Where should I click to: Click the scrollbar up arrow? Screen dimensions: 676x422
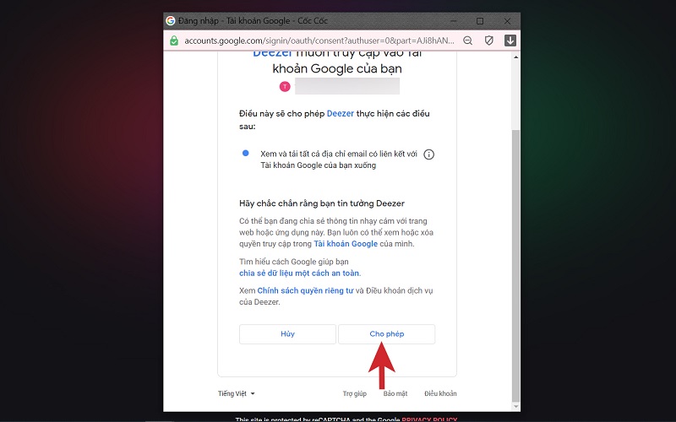(x=515, y=57)
